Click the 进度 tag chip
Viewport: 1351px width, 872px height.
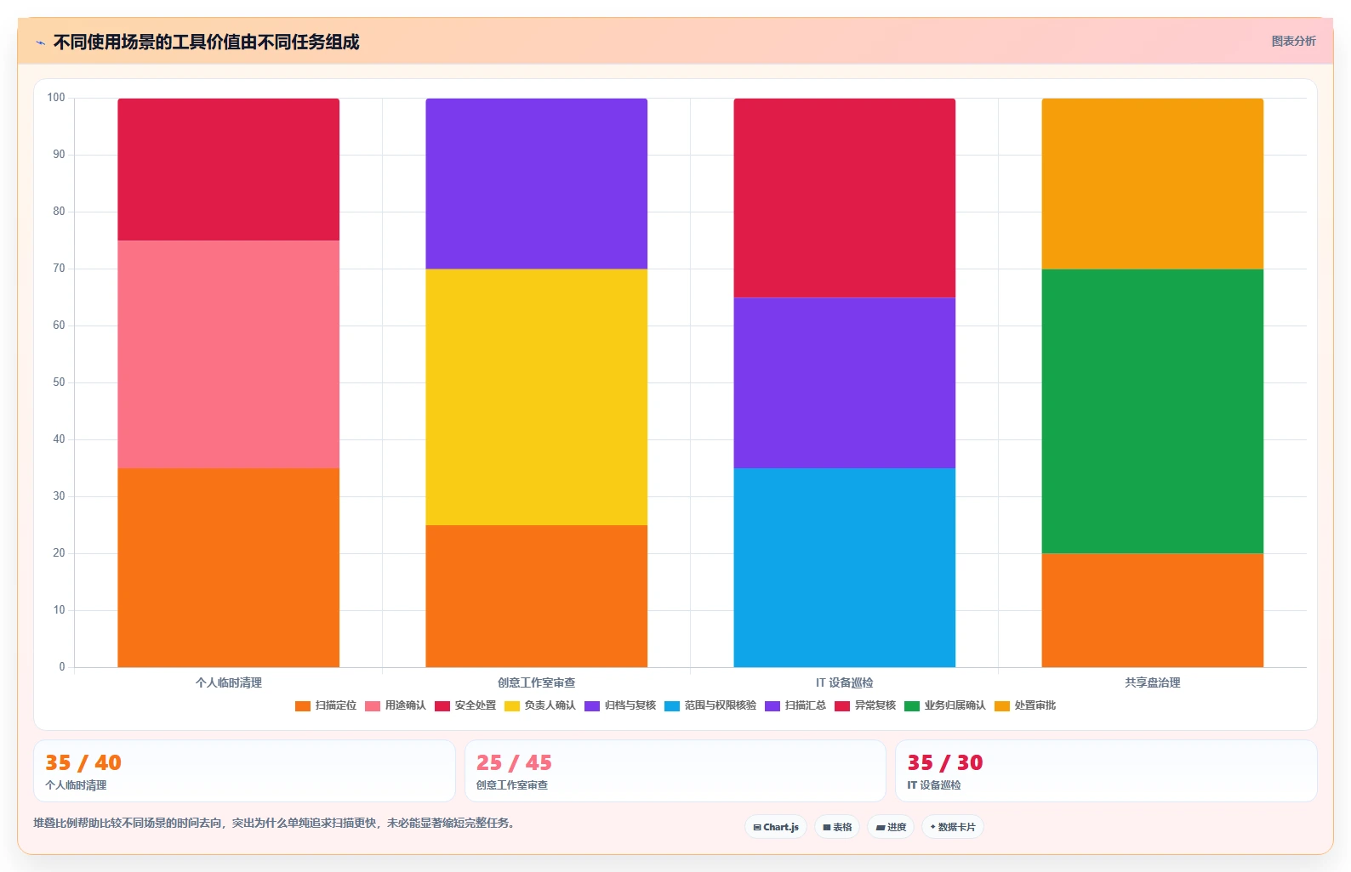[891, 827]
